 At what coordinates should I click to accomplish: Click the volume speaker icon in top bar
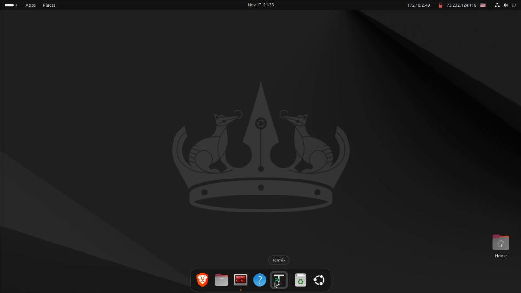[505, 5]
